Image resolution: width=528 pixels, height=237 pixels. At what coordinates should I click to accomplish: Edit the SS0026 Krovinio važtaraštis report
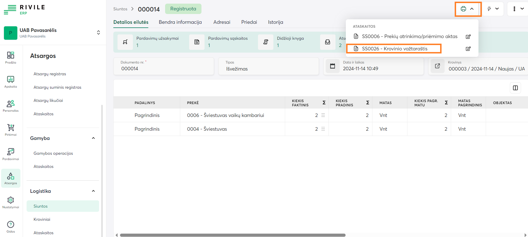point(468,49)
